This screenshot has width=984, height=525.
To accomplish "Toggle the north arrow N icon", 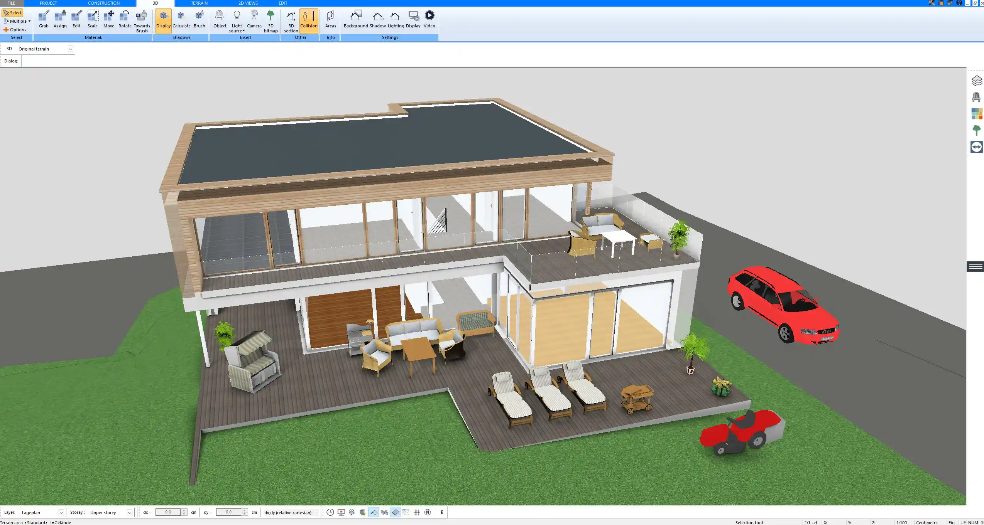I will click(x=427, y=512).
